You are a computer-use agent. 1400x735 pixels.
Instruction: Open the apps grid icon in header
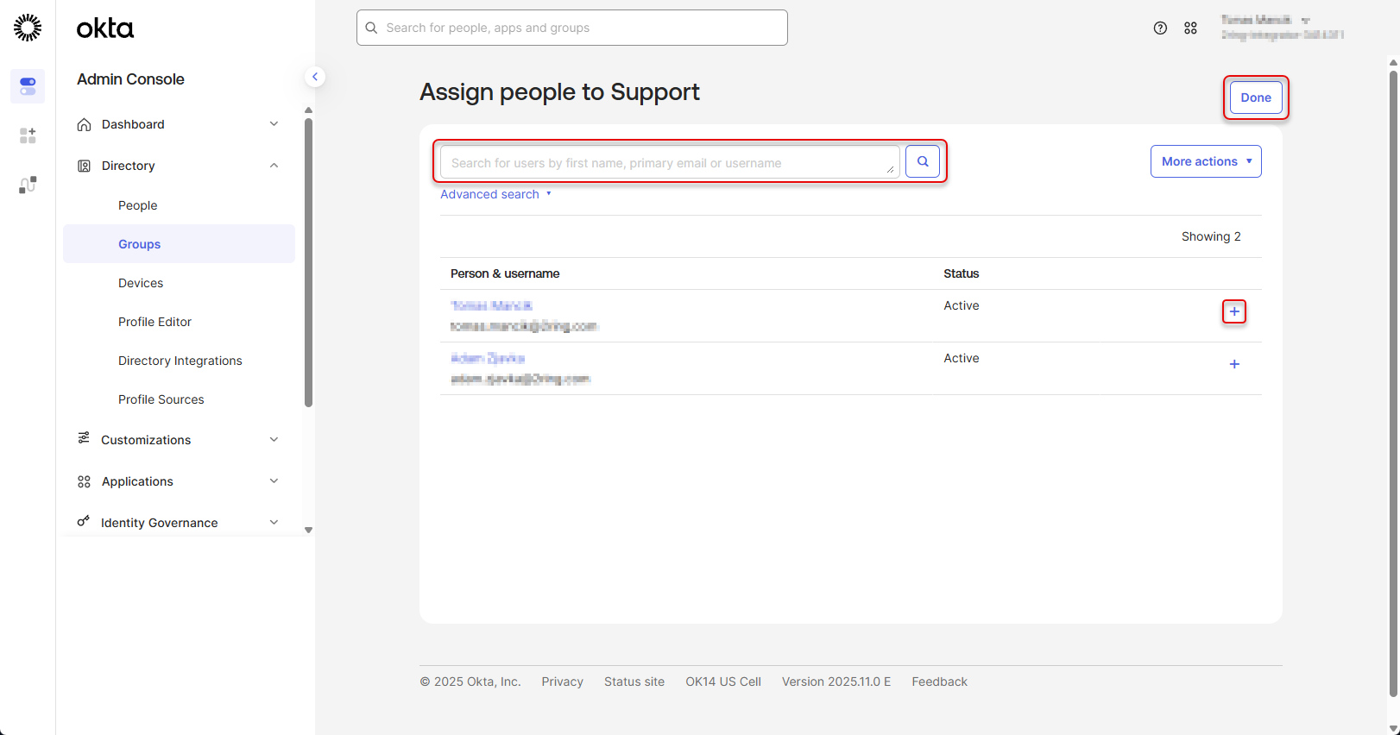click(1190, 28)
